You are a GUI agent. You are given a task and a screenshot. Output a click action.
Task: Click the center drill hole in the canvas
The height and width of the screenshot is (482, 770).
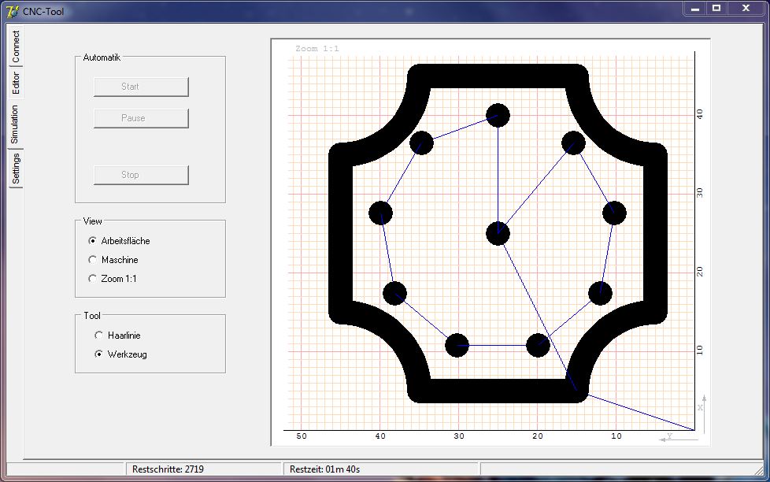coord(498,233)
